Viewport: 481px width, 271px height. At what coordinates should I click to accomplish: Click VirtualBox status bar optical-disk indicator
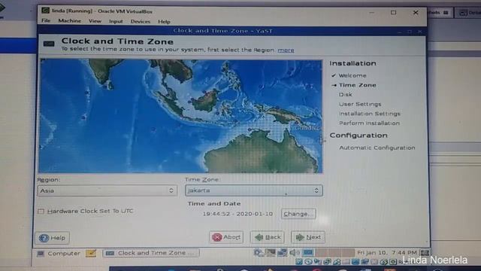click(308, 262)
